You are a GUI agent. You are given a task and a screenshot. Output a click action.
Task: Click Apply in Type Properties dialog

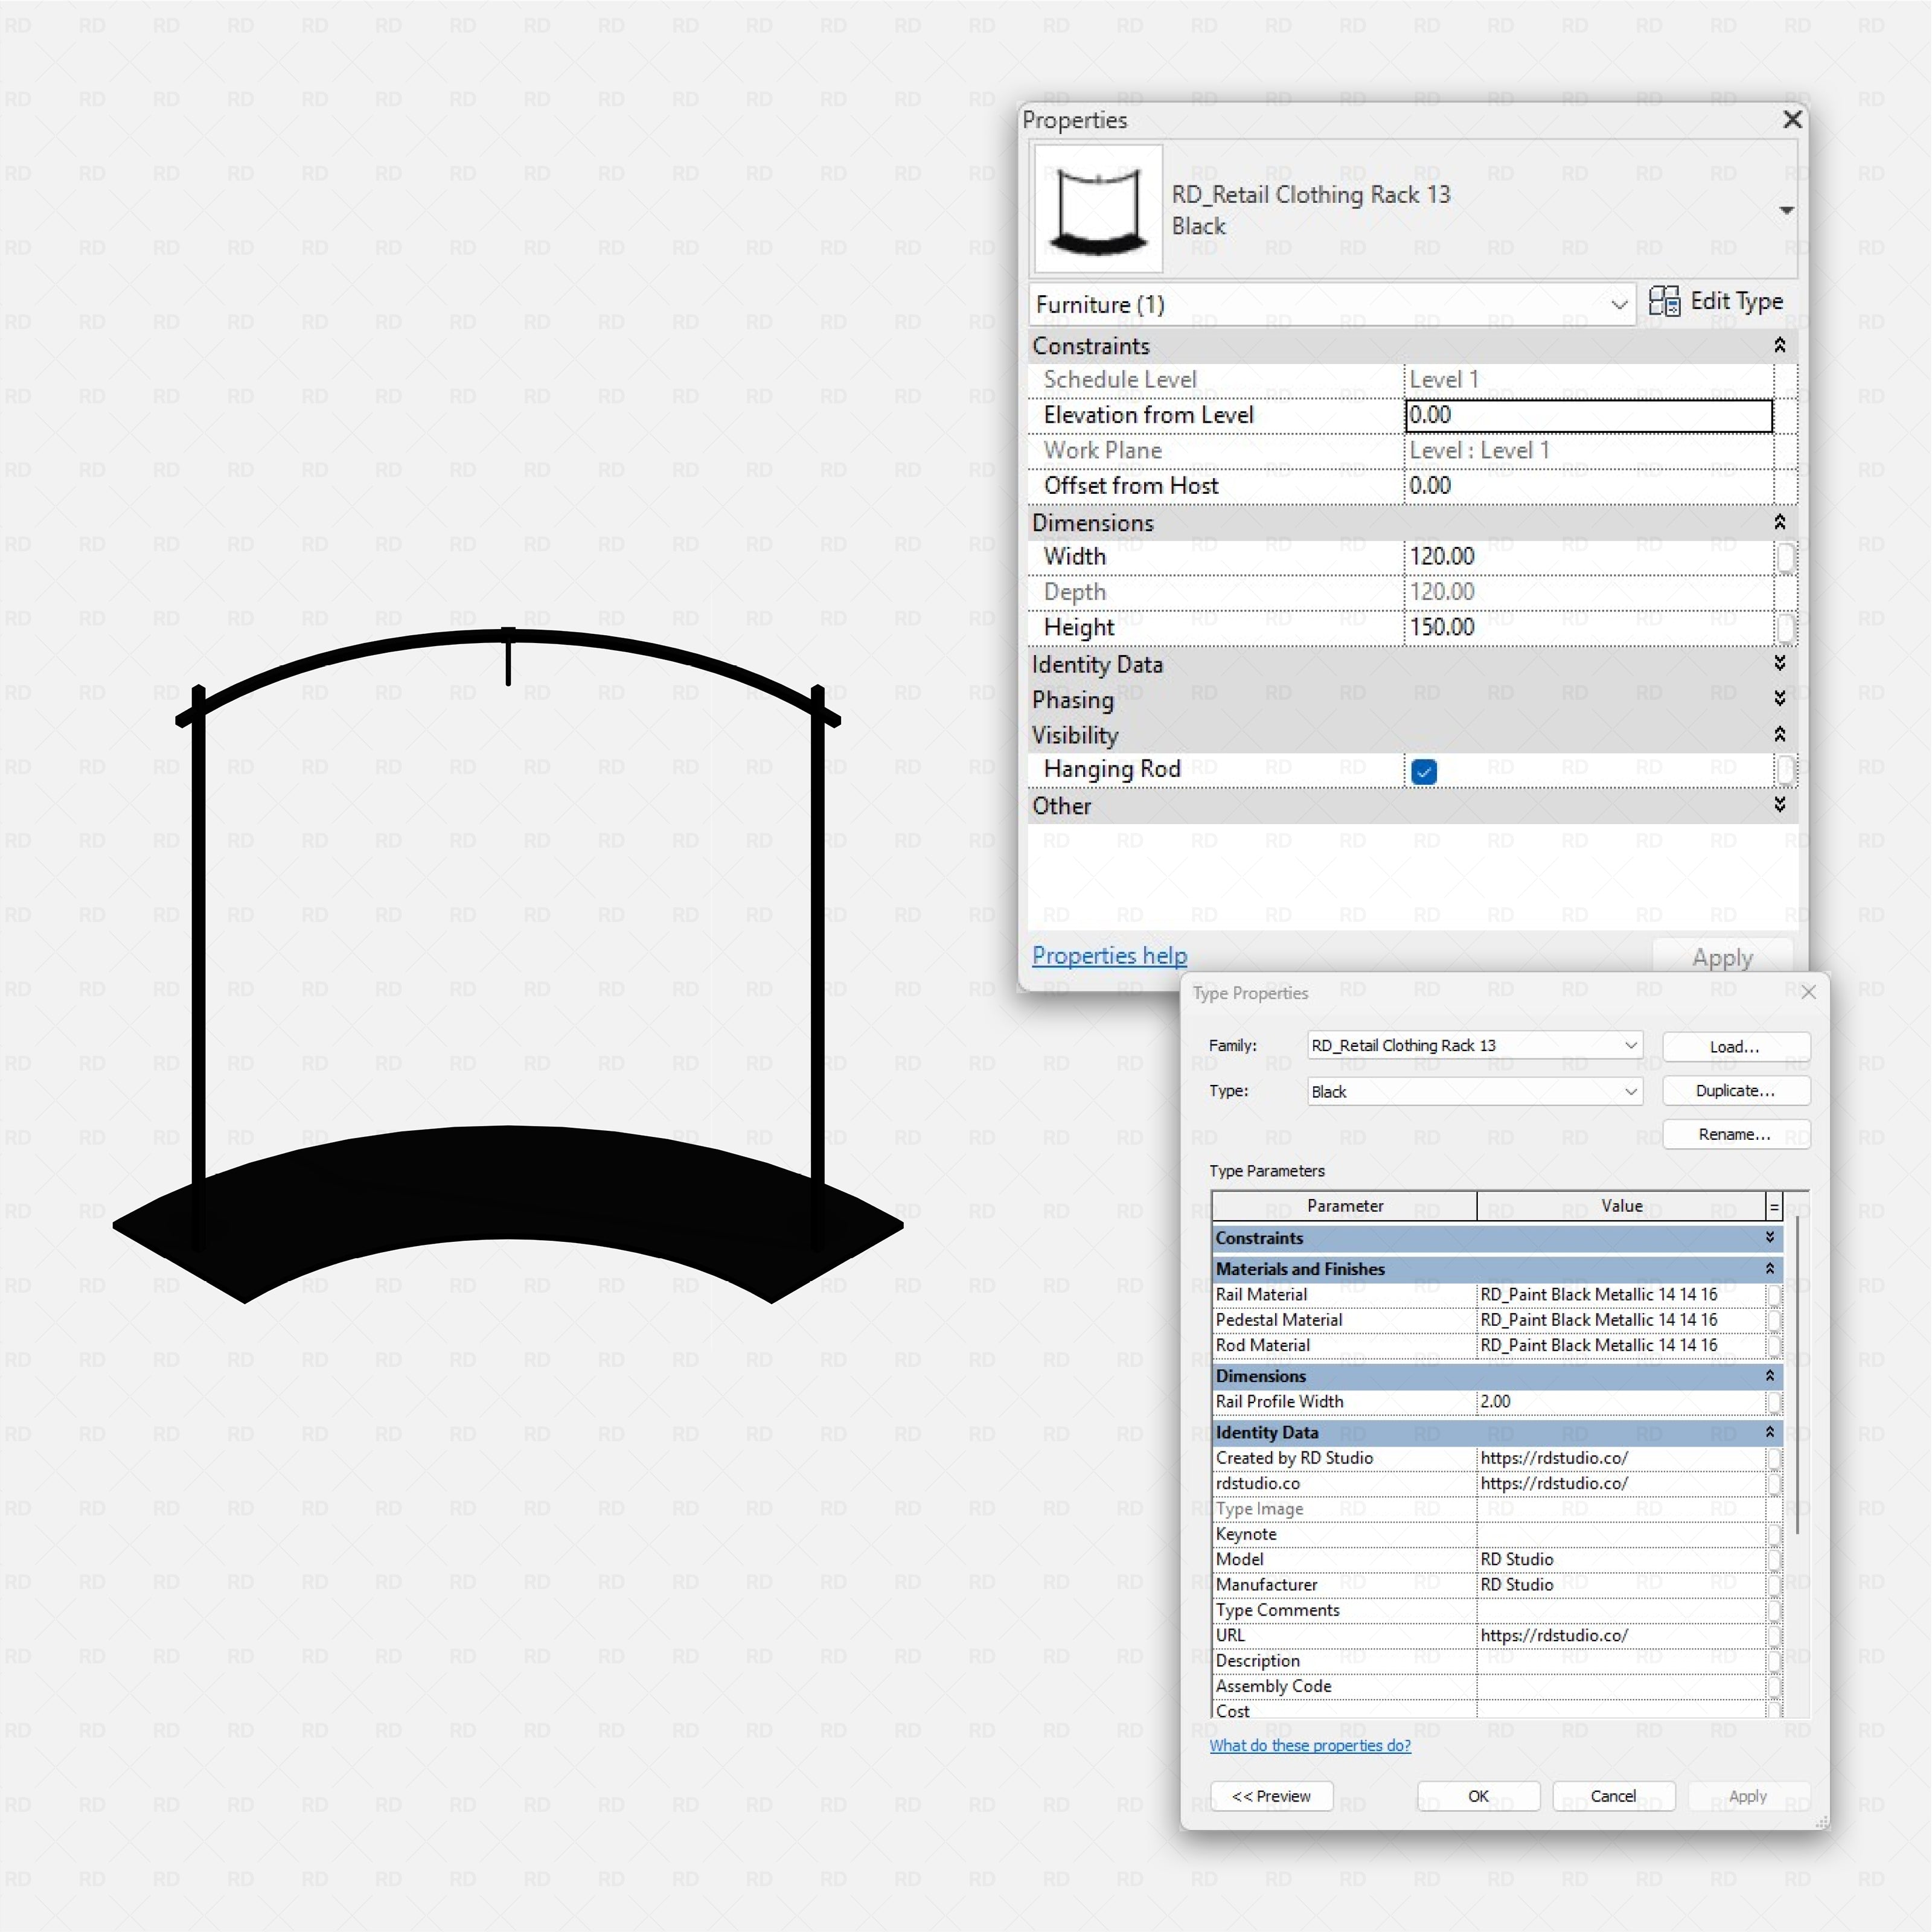(1748, 1796)
